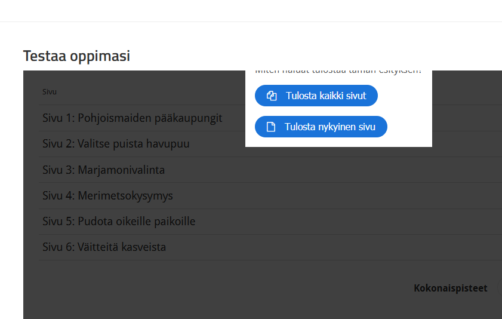
Task: Go to Sivu 2: Valitse puista havupuu
Action: coord(116,144)
